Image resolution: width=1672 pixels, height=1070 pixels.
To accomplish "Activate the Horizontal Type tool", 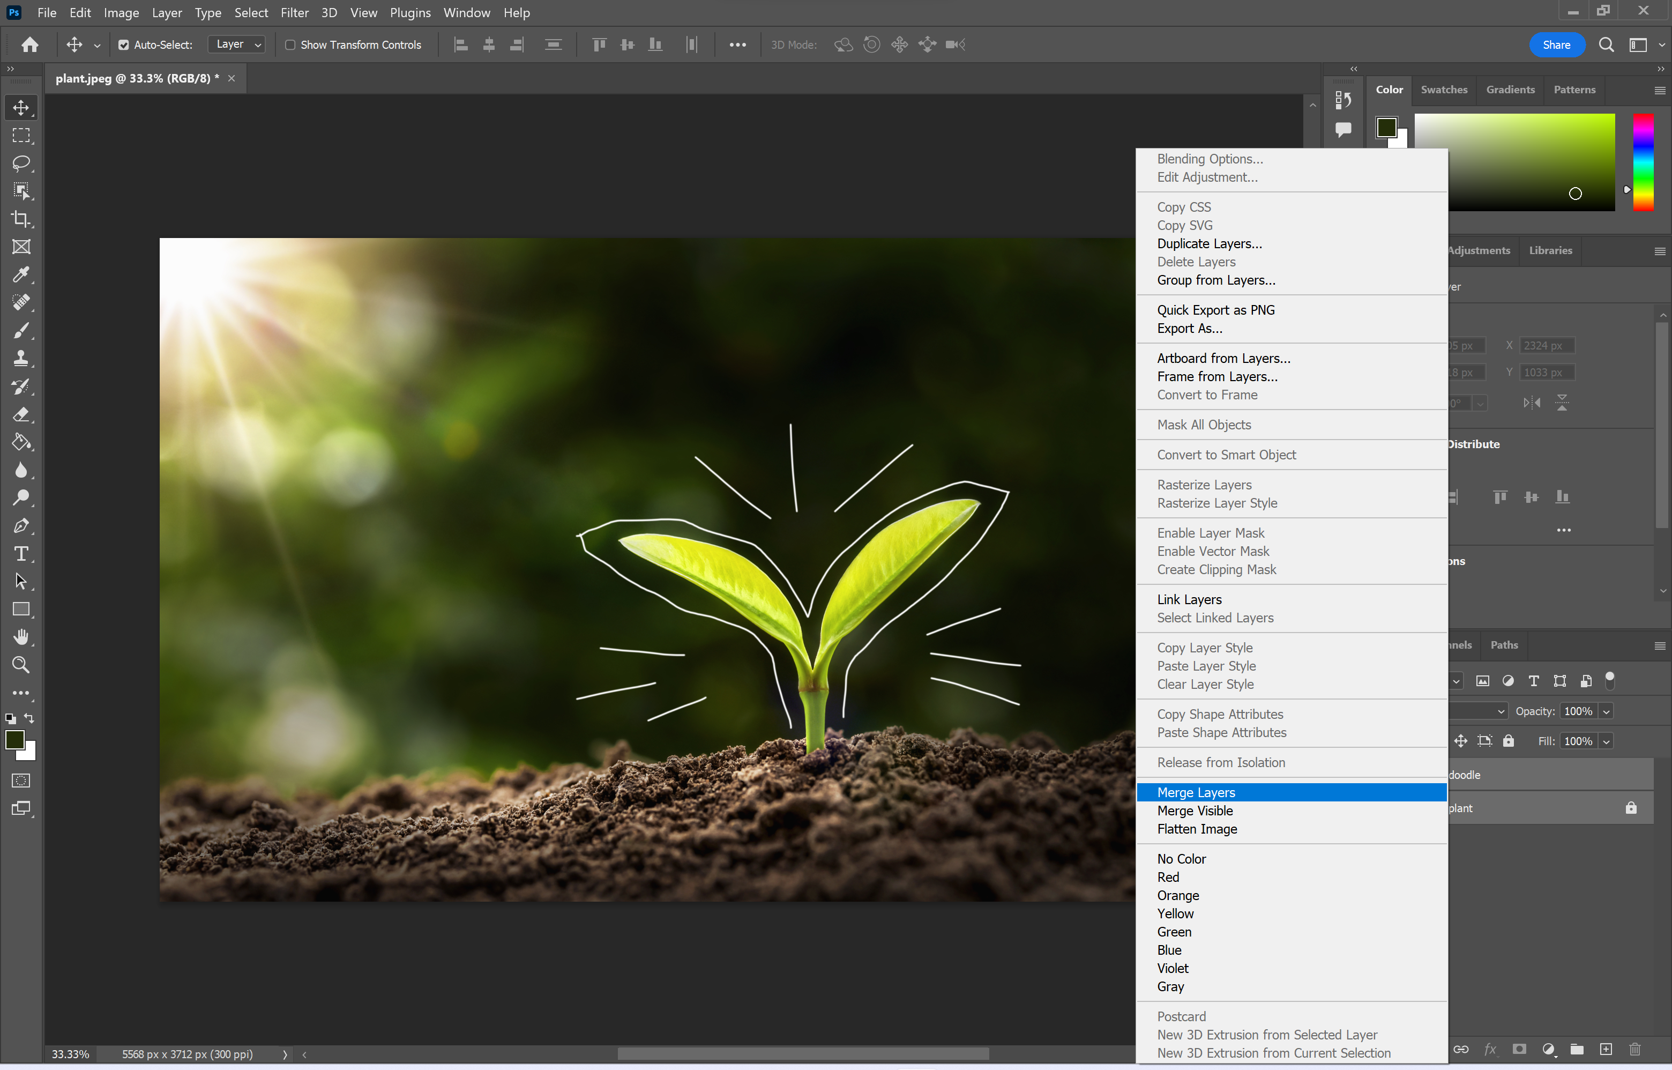I will [x=21, y=554].
